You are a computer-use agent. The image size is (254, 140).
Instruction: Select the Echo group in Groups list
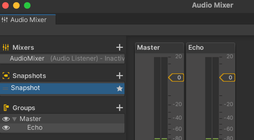(35, 128)
